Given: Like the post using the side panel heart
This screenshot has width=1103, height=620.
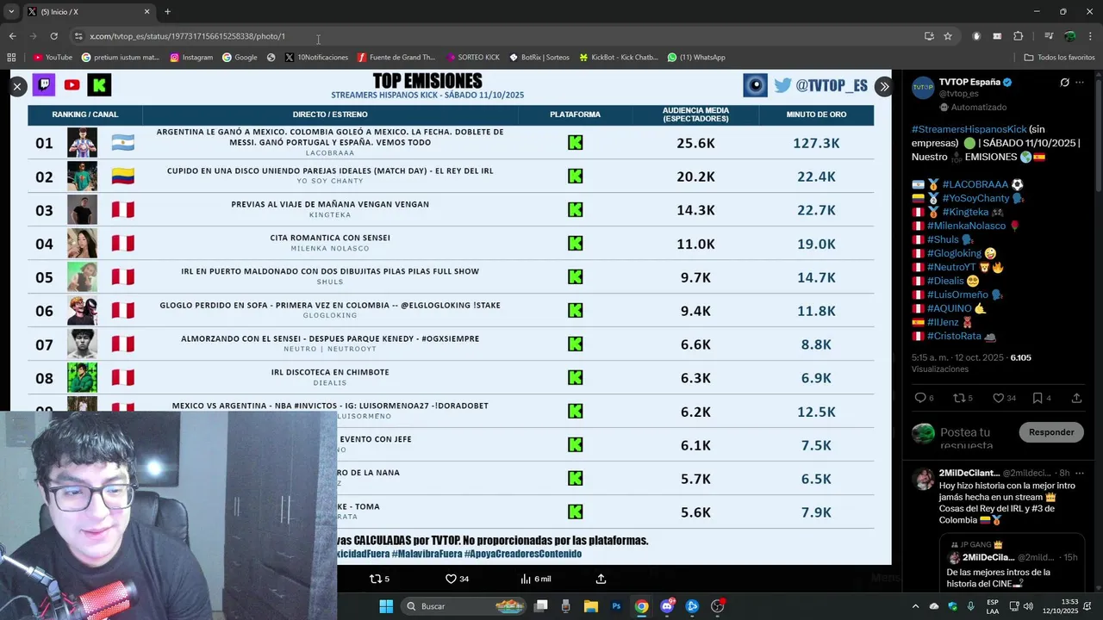Looking at the screenshot, I should pyautogui.click(x=998, y=398).
